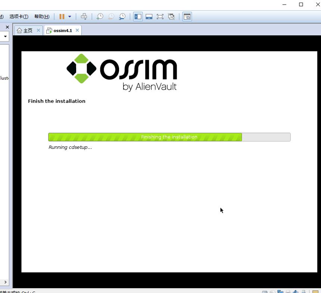Toggle the thumbnail bar view
321x293 pixels.
point(149,16)
